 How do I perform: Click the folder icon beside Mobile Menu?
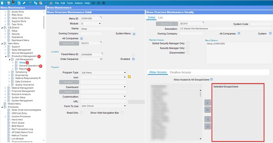(5, 104)
